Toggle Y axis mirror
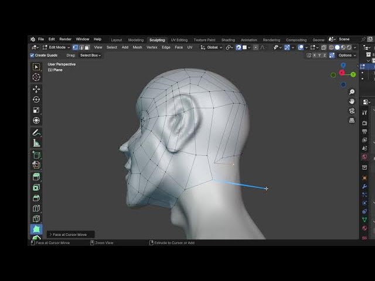This screenshot has height=281, width=375. tap(319, 56)
